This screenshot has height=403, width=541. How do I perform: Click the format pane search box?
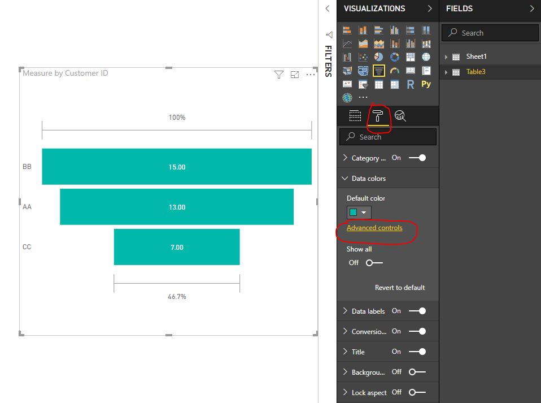coord(388,137)
